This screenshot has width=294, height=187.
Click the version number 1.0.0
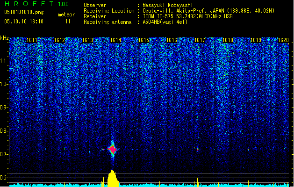[x=64, y=4]
